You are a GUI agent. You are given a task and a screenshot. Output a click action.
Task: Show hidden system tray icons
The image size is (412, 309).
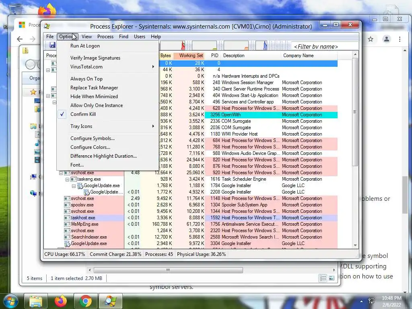pos(362,301)
